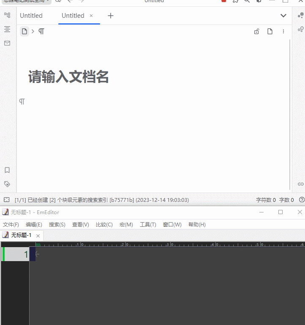Maximize the EmEditor window
The image size is (305, 325).
[280, 212]
